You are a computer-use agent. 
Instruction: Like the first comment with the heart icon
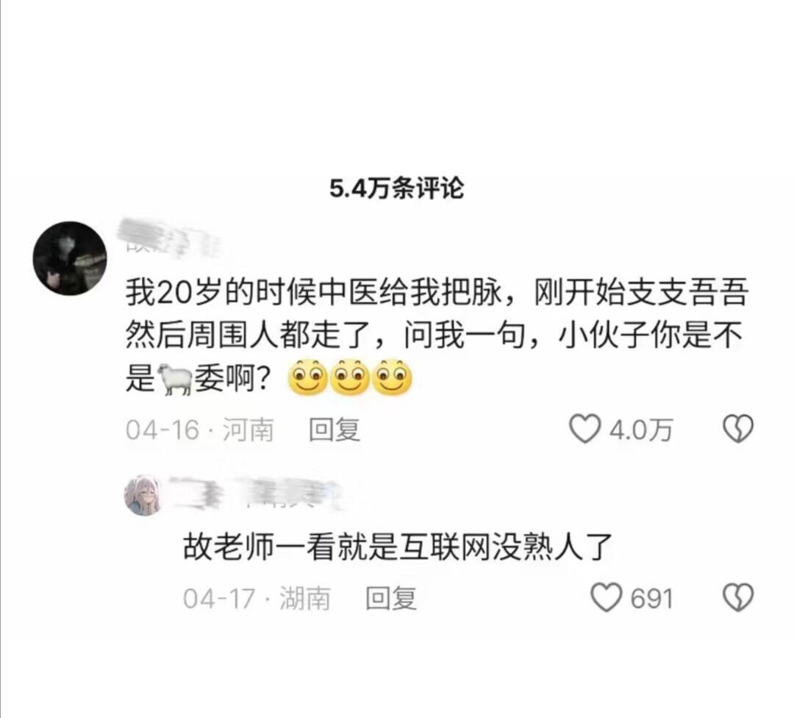click(585, 429)
